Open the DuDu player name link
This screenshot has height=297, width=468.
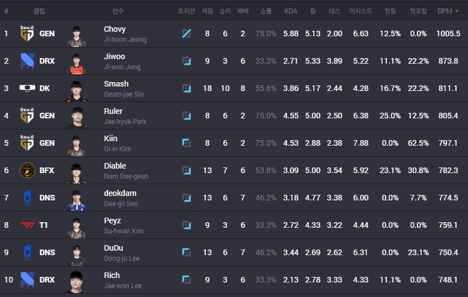click(113, 248)
